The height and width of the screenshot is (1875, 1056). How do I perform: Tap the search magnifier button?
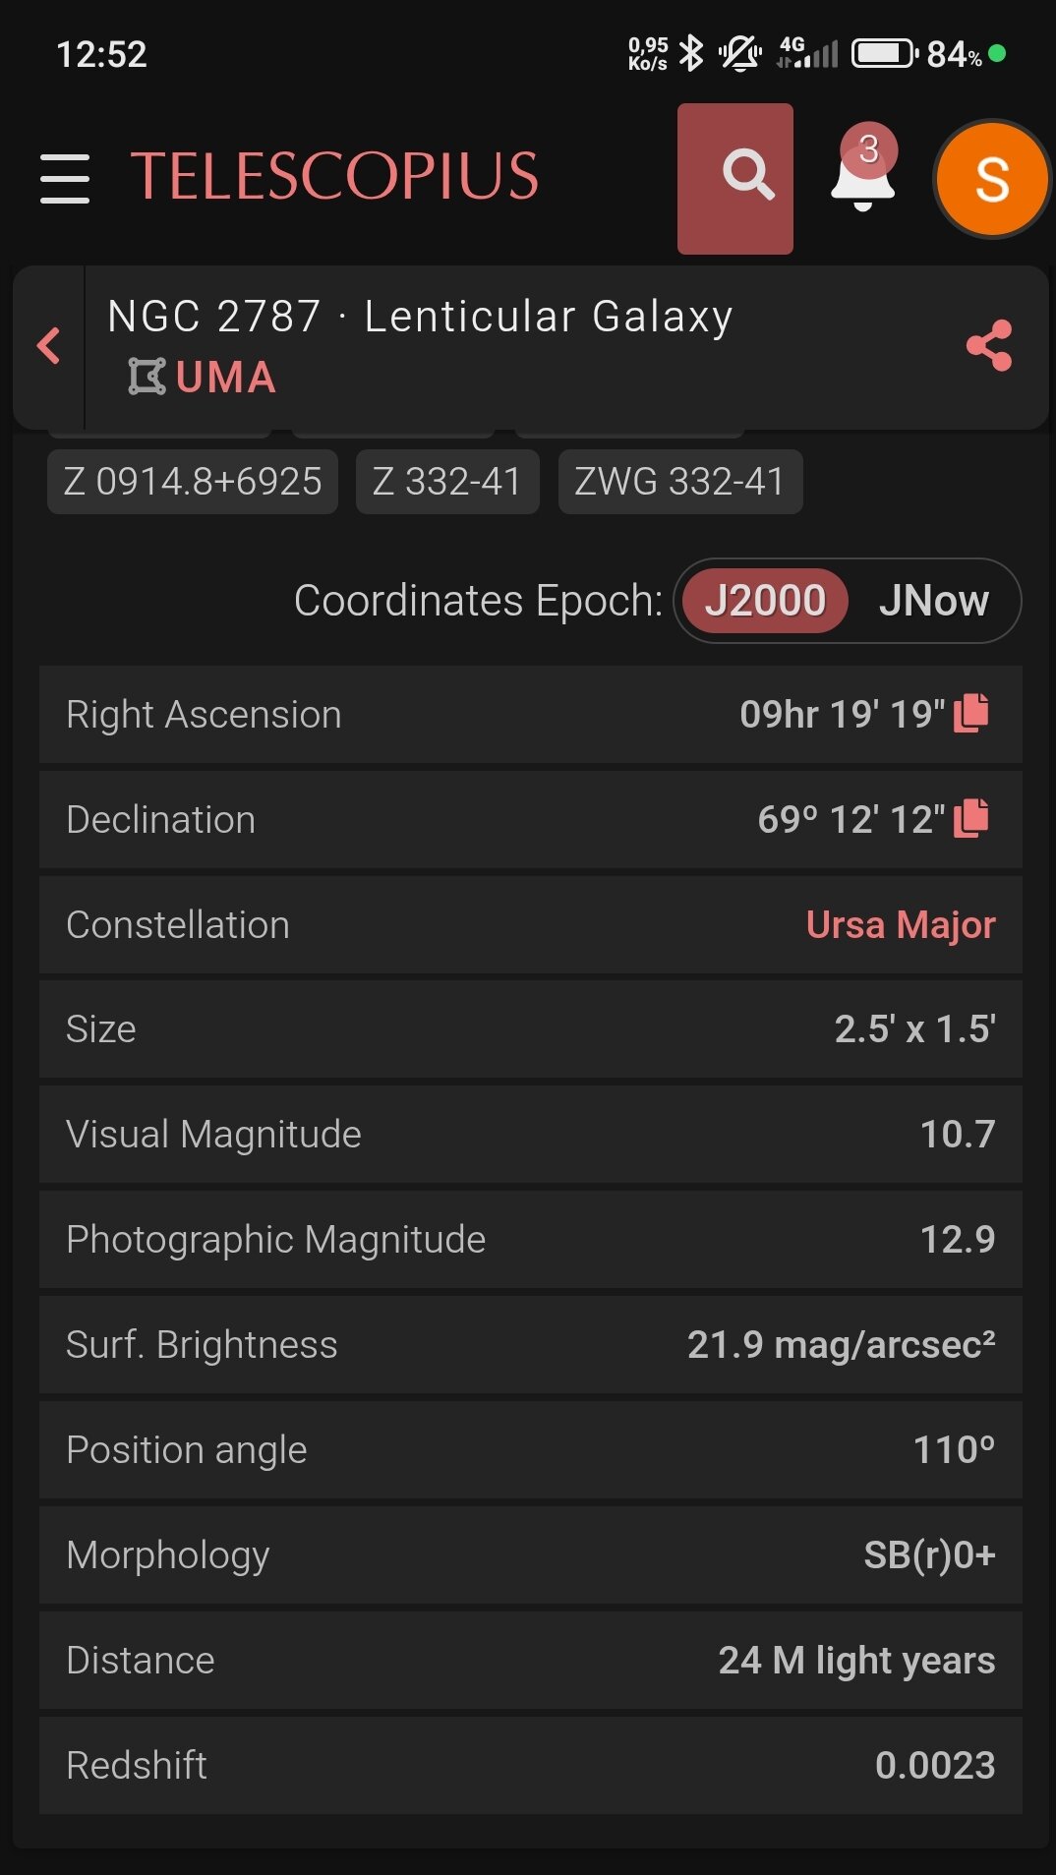tap(735, 178)
